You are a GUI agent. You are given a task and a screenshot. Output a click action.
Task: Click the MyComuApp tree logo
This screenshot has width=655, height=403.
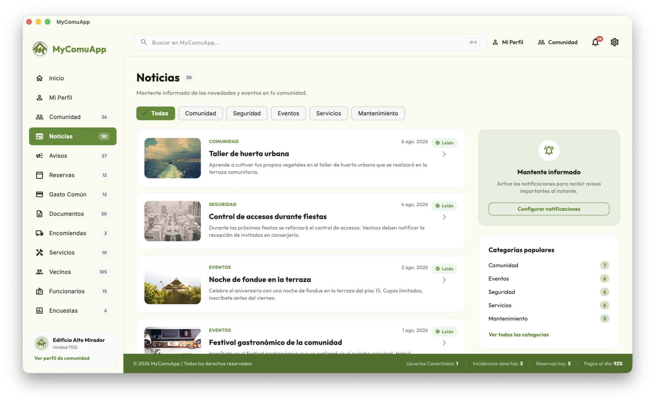tap(40, 49)
